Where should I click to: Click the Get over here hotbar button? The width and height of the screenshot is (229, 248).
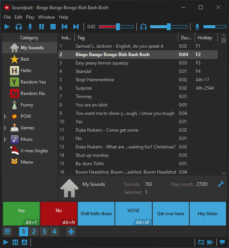click(171, 214)
